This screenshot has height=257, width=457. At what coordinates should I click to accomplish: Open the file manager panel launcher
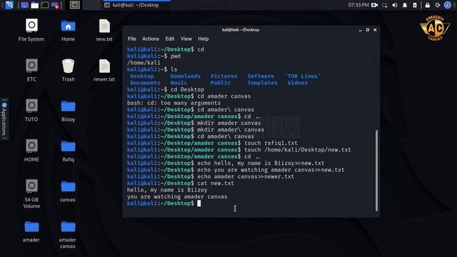click(x=35, y=5)
